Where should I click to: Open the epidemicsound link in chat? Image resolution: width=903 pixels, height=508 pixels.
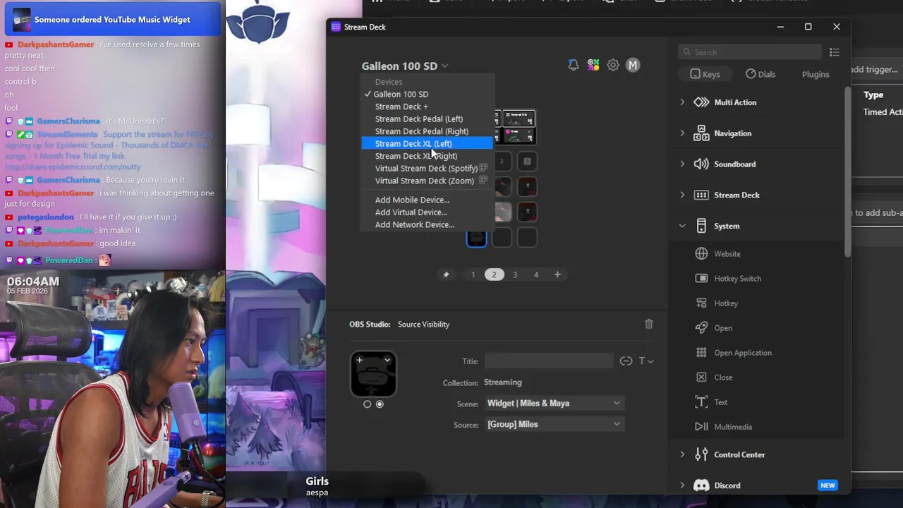coord(73,167)
